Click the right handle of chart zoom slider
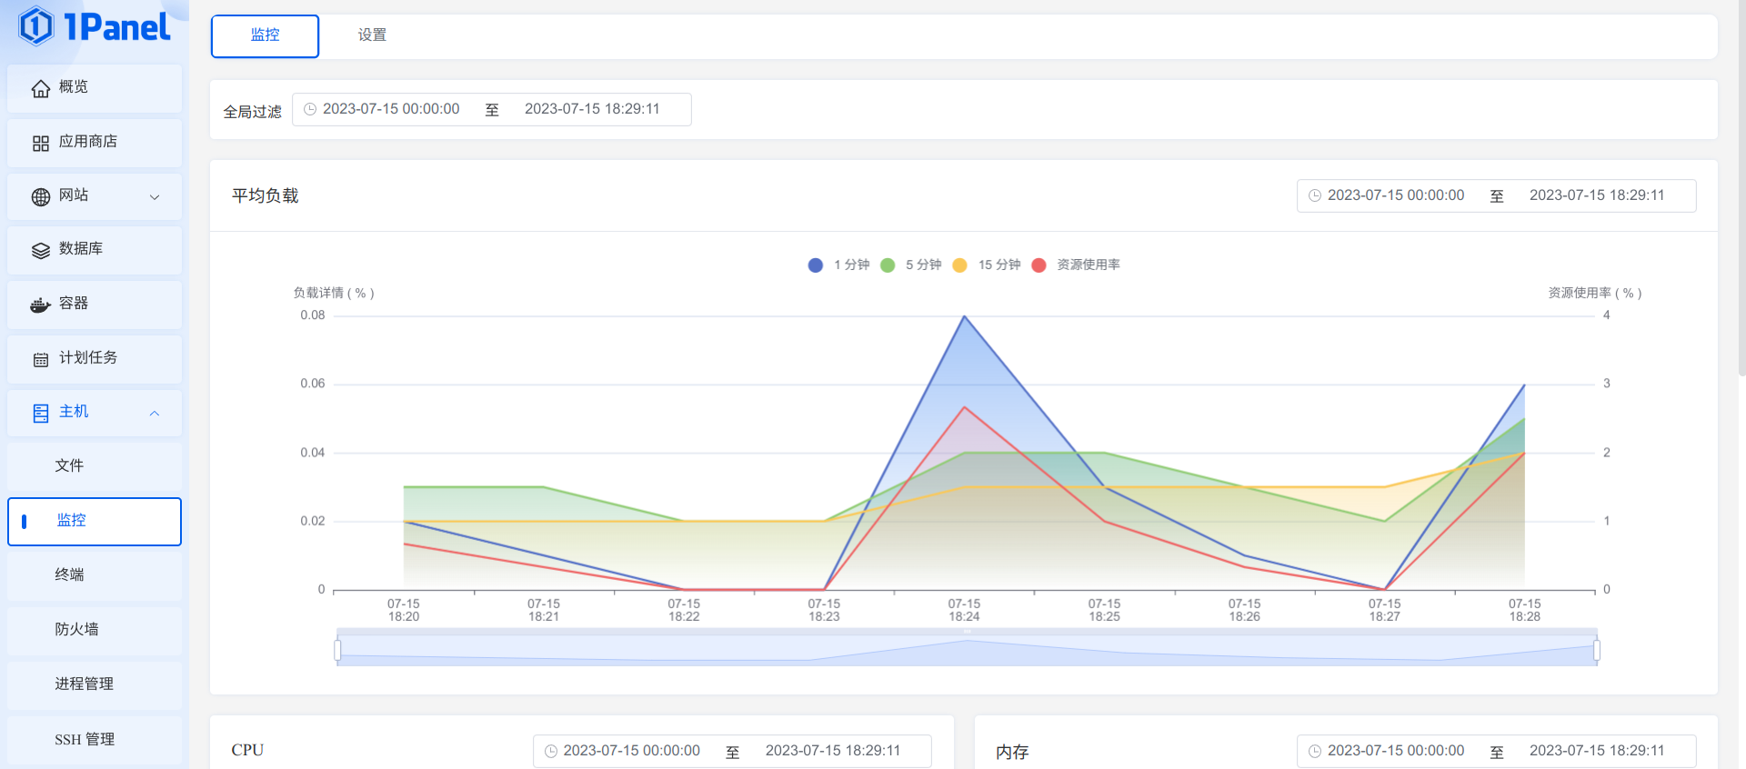Image resolution: width=1746 pixels, height=769 pixels. point(1597,650)
